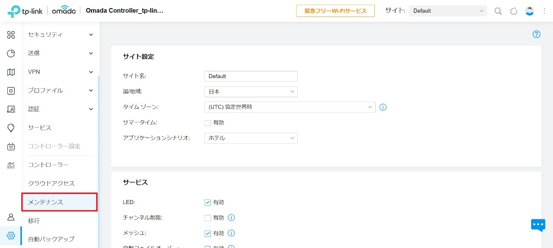Viewport: 553px width, 248px height.
Task: Open the Statistics pie chart icon
Action: tap(11, 54)
